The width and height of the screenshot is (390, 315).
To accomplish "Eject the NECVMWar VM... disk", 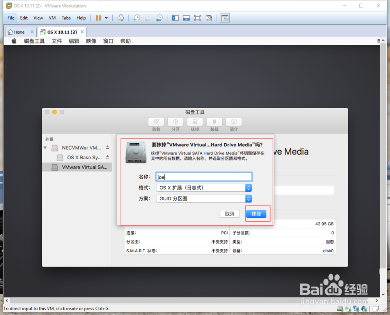I will coord(108,148).
